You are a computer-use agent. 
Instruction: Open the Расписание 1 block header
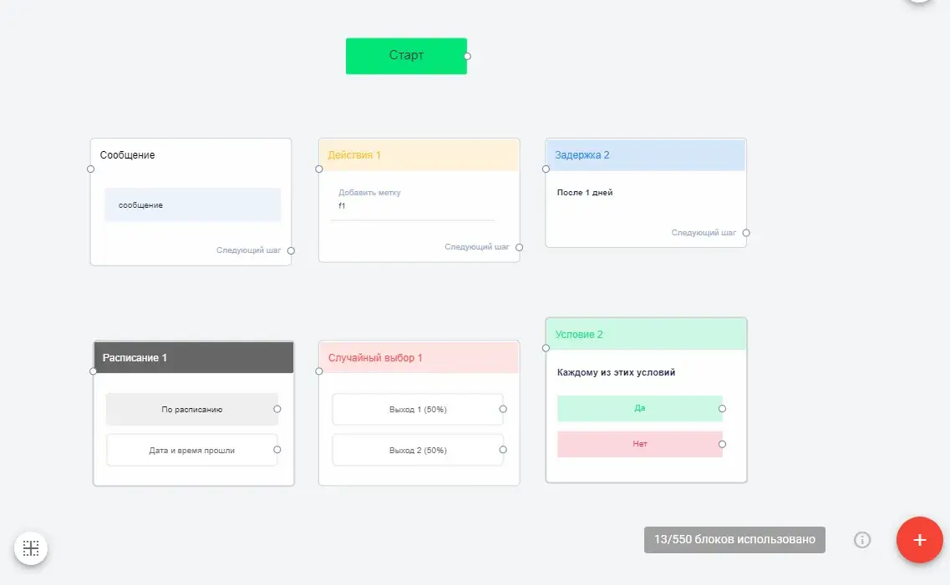(x=194, y=357)
